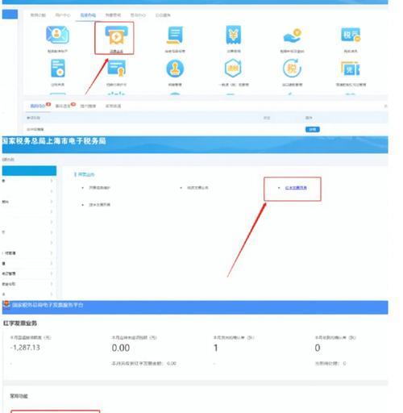Open the underlined blue red-invoice issuing link
Viewport: 403px width, 413px height.
[296, 188]
